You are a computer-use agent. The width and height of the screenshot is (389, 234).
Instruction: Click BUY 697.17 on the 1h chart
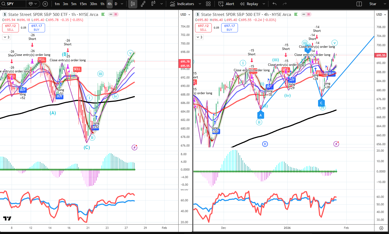(x=37, y=28)
